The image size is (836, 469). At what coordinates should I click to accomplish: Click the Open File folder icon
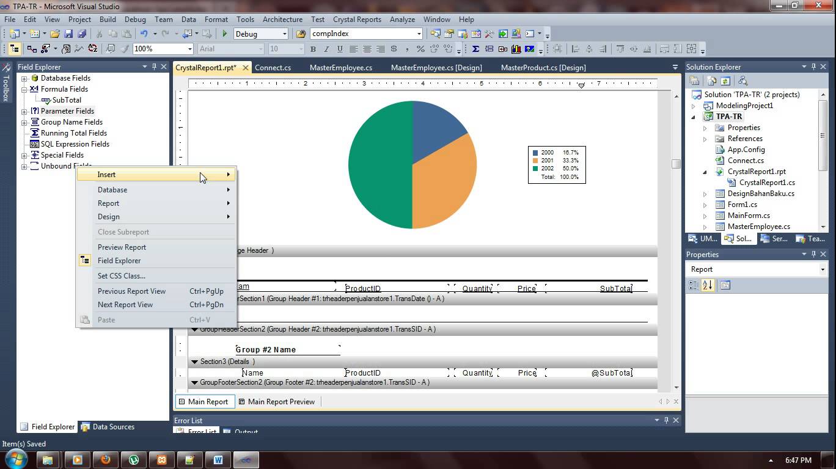click(55, 34)
